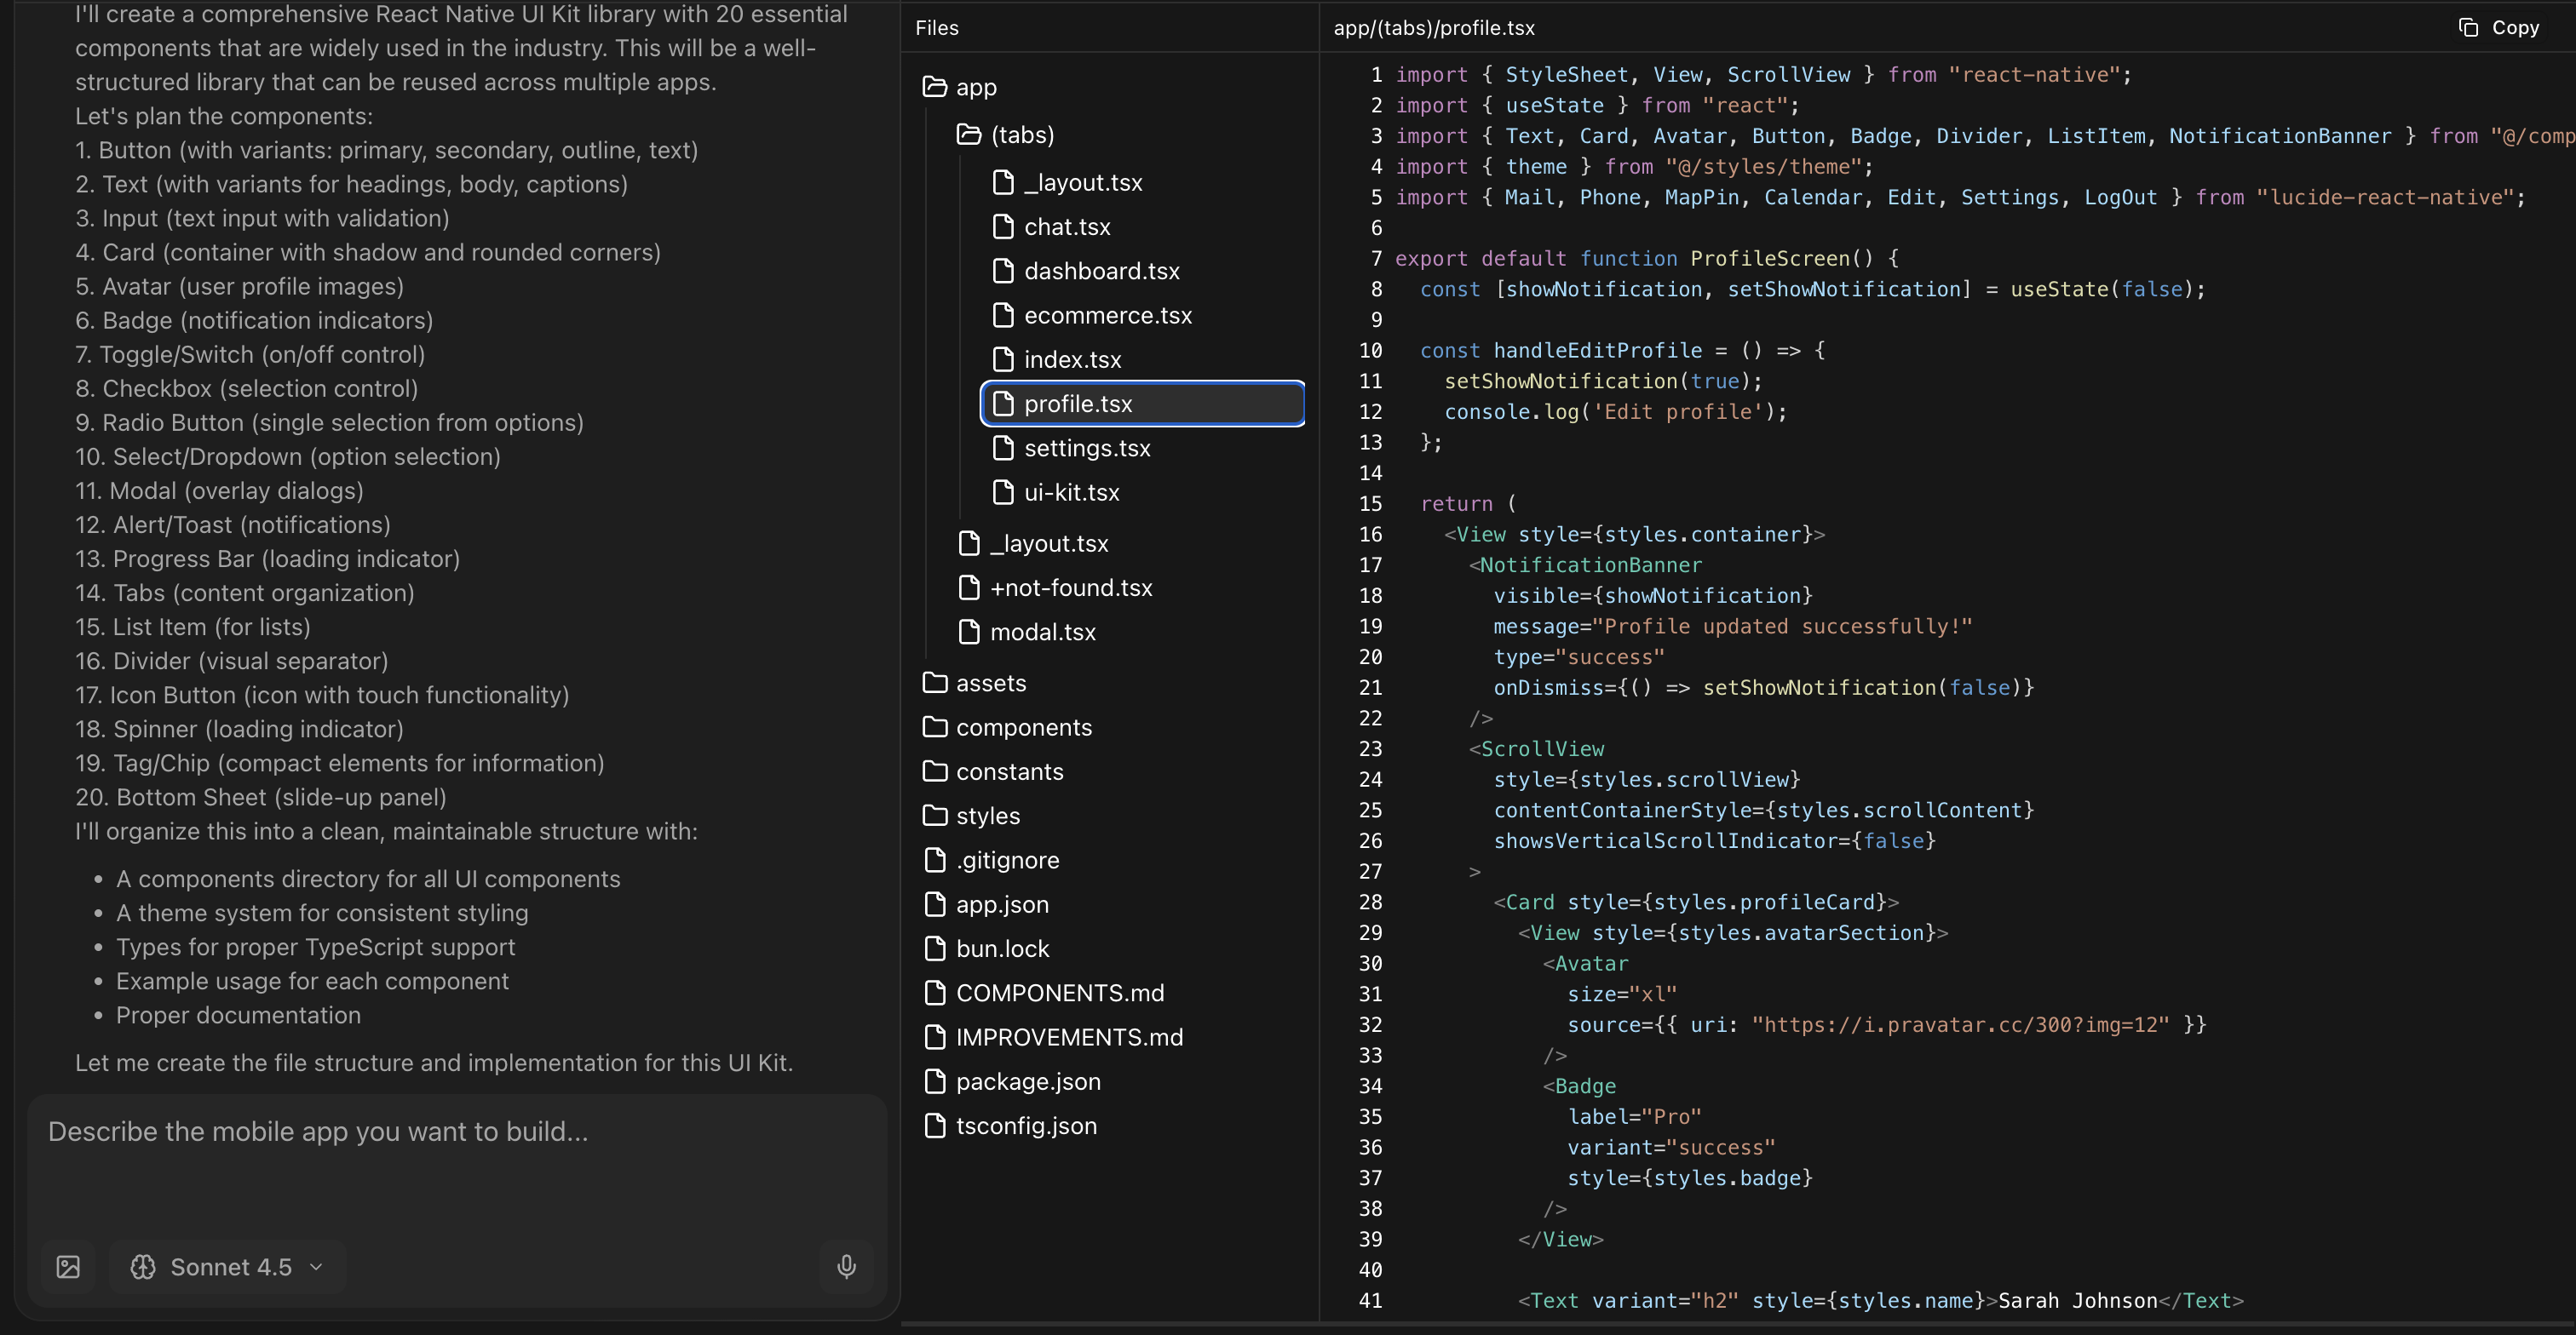Select settings.tsx in file list
This screenshot has height=1335, width=2576.
[1086, 448]
